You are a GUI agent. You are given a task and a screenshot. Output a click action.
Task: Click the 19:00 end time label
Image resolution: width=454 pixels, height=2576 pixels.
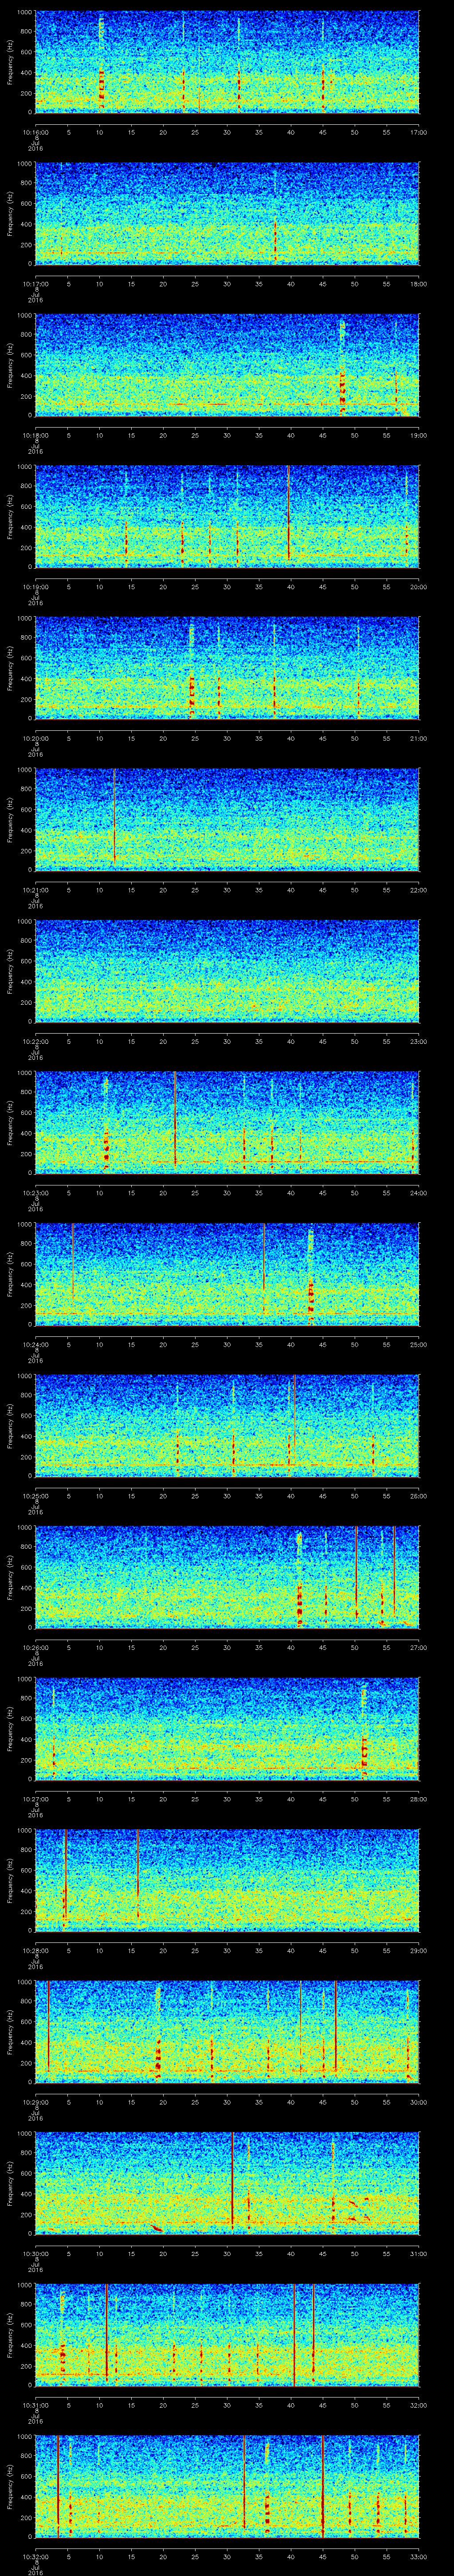pos(418,435)
